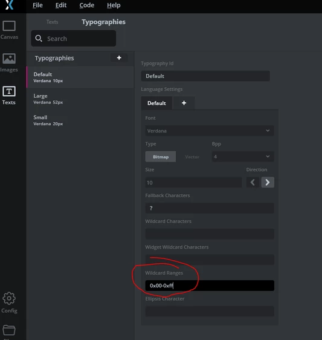Viewport: 322px width, 340px height.
Task: Open the Edit menu
Action: [x=61, y=5]
